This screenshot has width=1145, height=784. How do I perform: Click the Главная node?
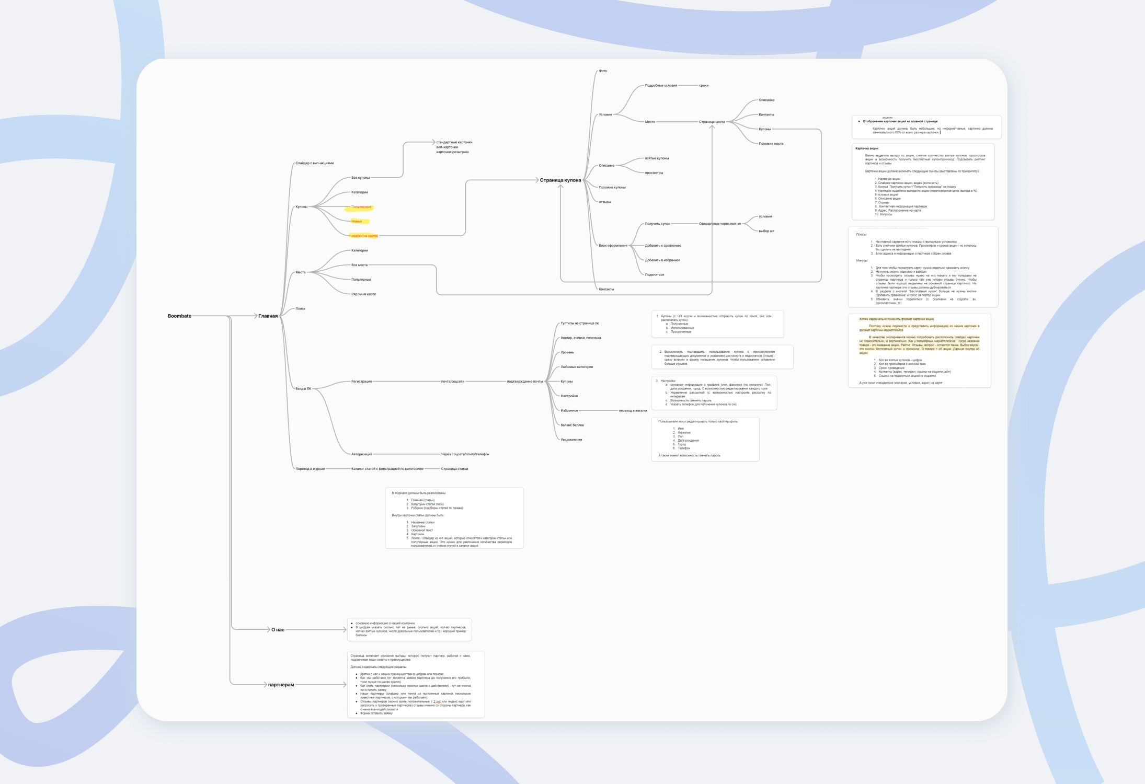(268, 316)
